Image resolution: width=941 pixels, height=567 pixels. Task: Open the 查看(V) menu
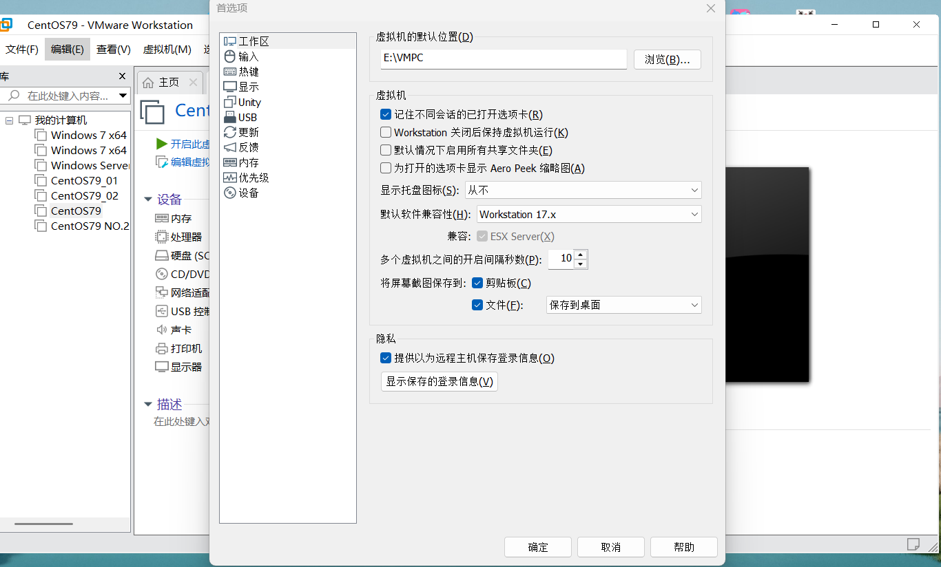(114, 50)
